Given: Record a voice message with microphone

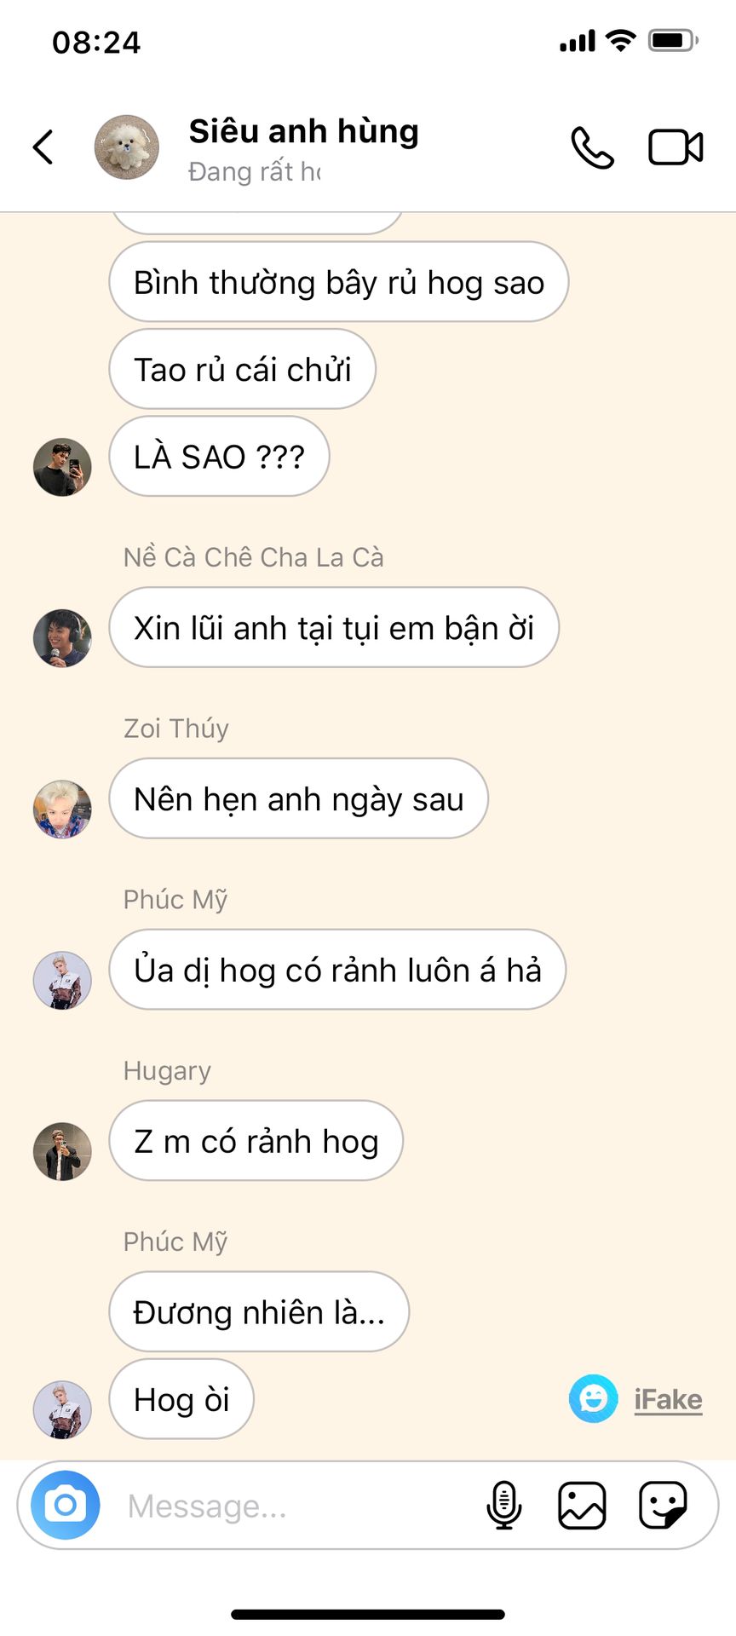Looking at the screenshot, I should (503, 1506).
